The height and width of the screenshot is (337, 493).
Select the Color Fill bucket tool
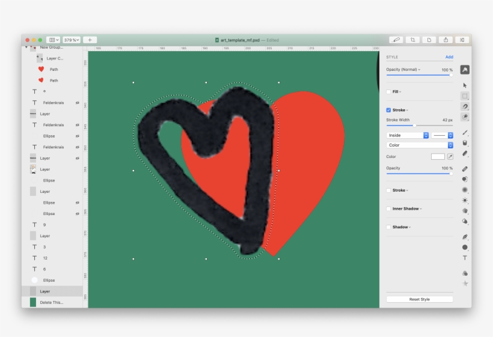[x=465, y=143]
